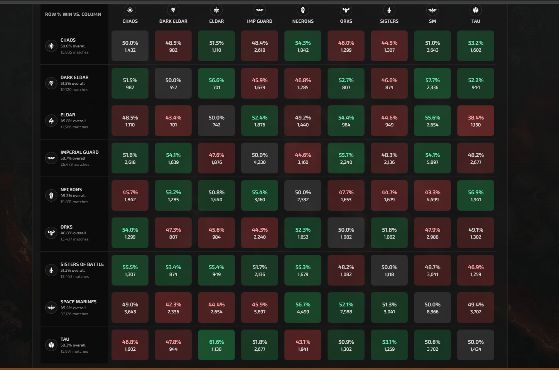Select the Eldar vs Dark Eldar 43.4% cell
The image size is (559, 370).
pyautogui.click(x=173, y=121)
